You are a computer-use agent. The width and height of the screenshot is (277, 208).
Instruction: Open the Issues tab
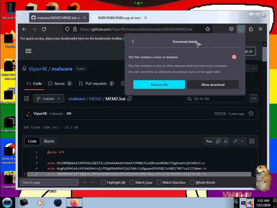(x=60, y=83)
